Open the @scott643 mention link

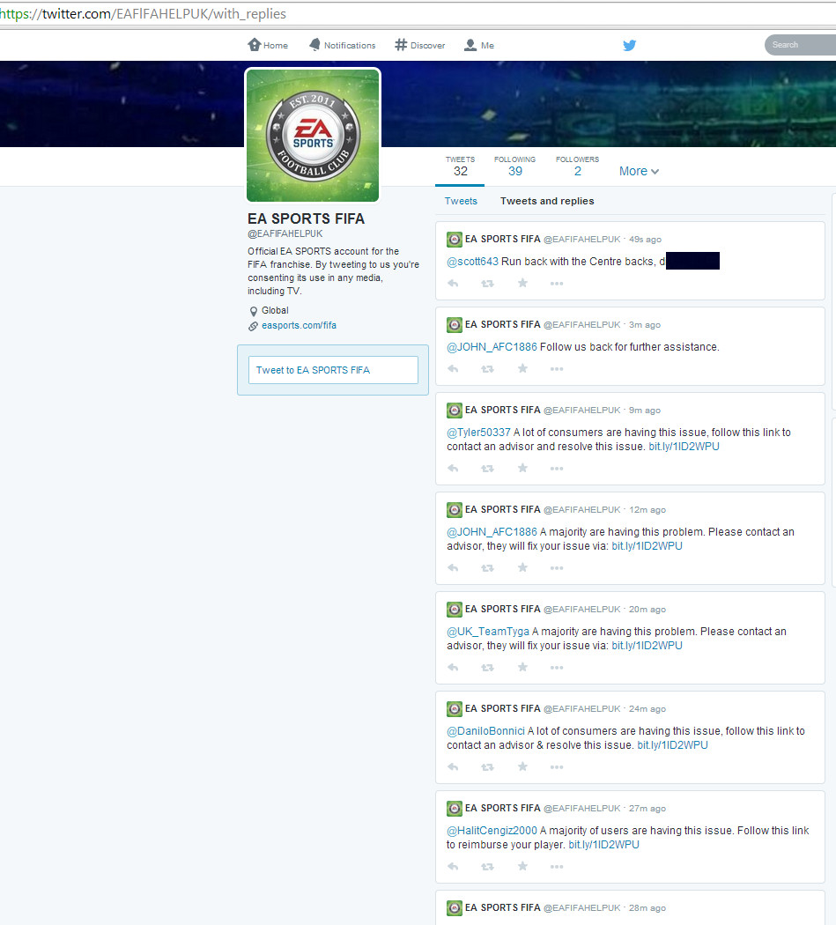(x=472, y=262)
